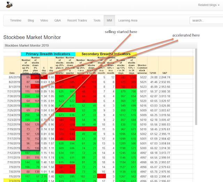Image resolution: width=223 pixels, height=182 pixels.
Task: Click S&P value 3,025.86
Action: coord(164,106)
